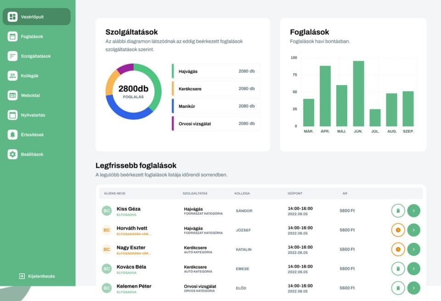Click pending clock icon for Horváth Ivett

(x=398, y=230)
